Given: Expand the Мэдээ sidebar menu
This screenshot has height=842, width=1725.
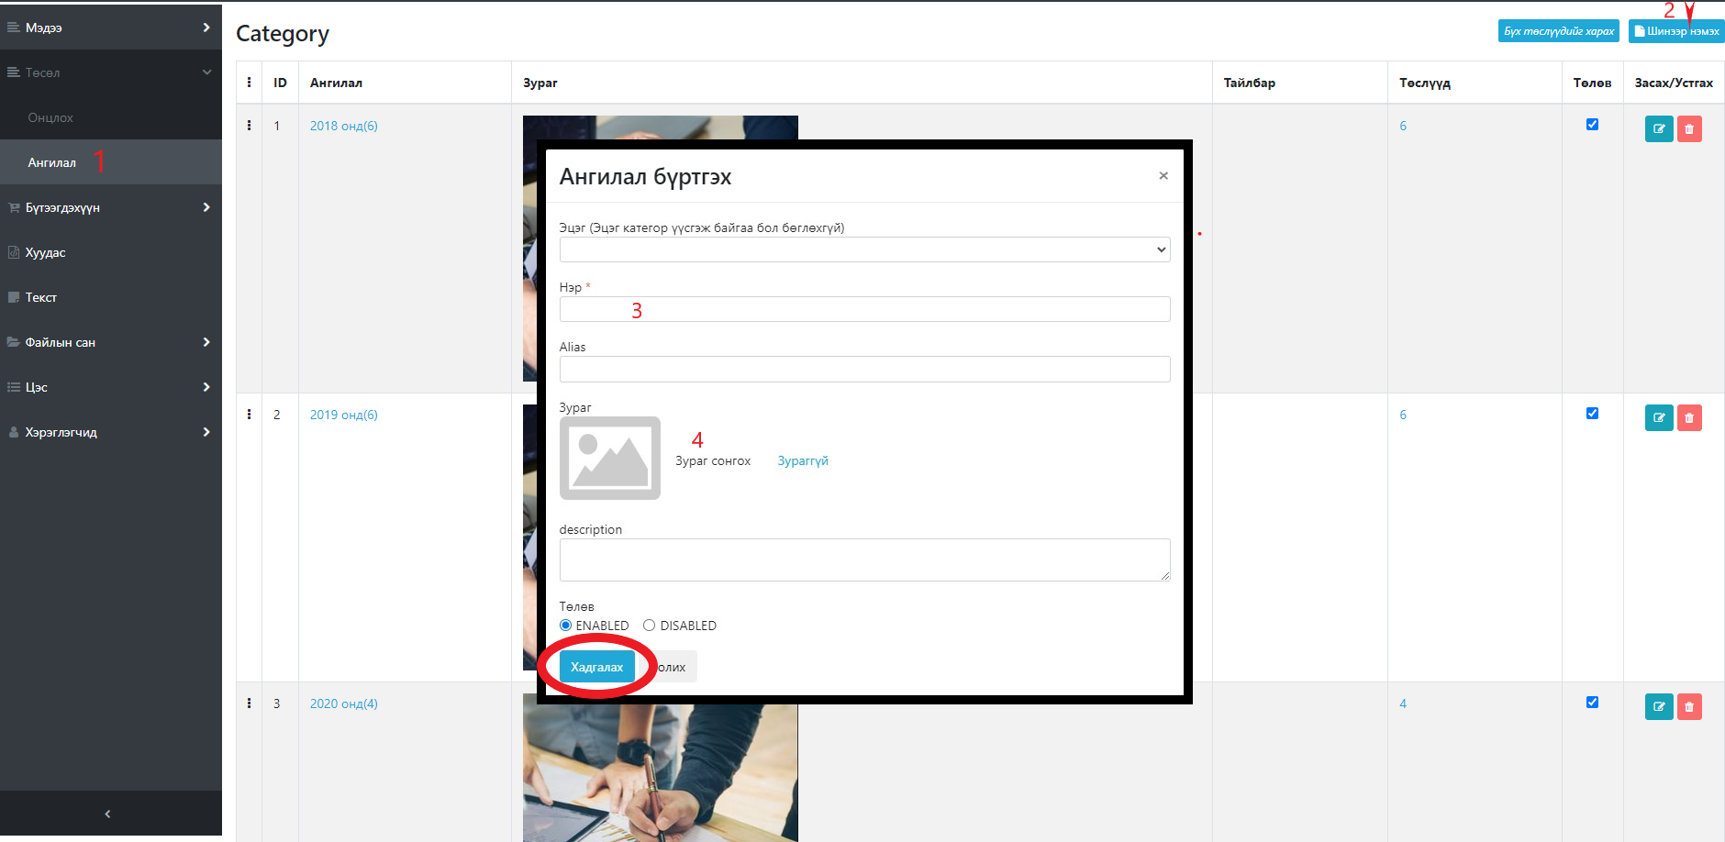Looking at the screenshot, I should click(110, 28).
